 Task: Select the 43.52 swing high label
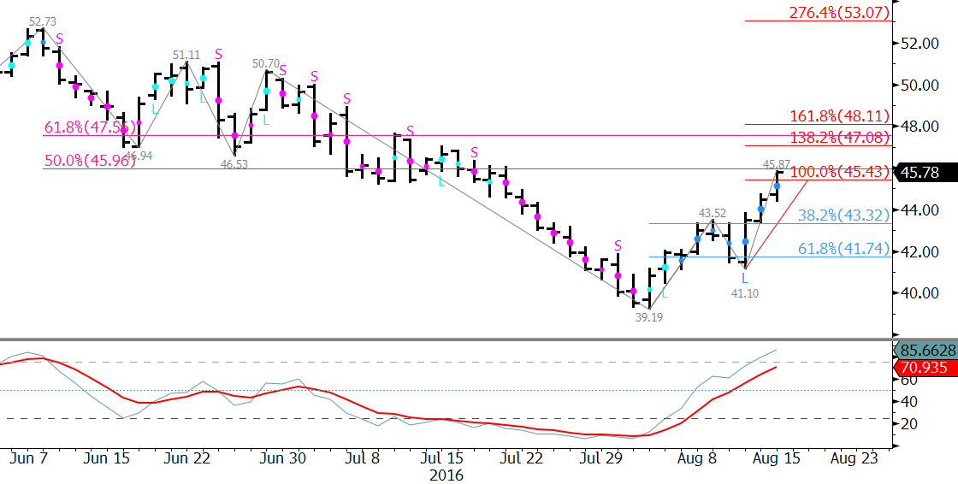pos(713,213)
